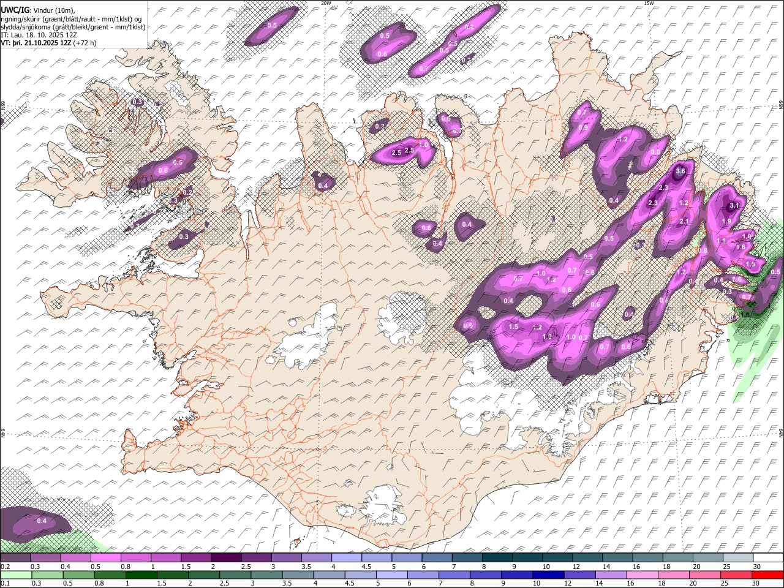Click the '1.9' snowfall value on the map
This screenshot has width=784, height=588.
[x=726, y=221]
